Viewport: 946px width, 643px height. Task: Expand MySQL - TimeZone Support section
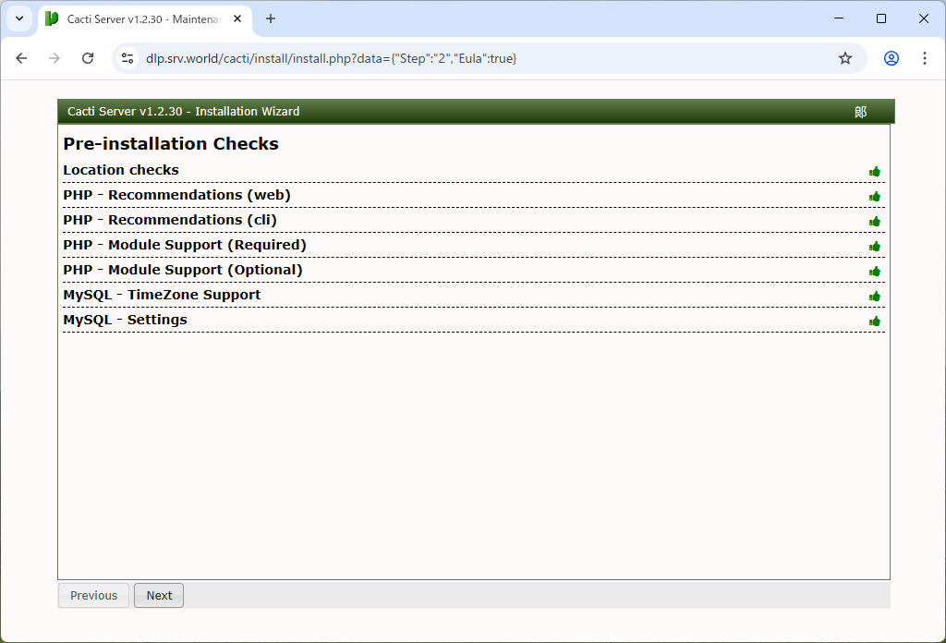[x=162, y=295]
